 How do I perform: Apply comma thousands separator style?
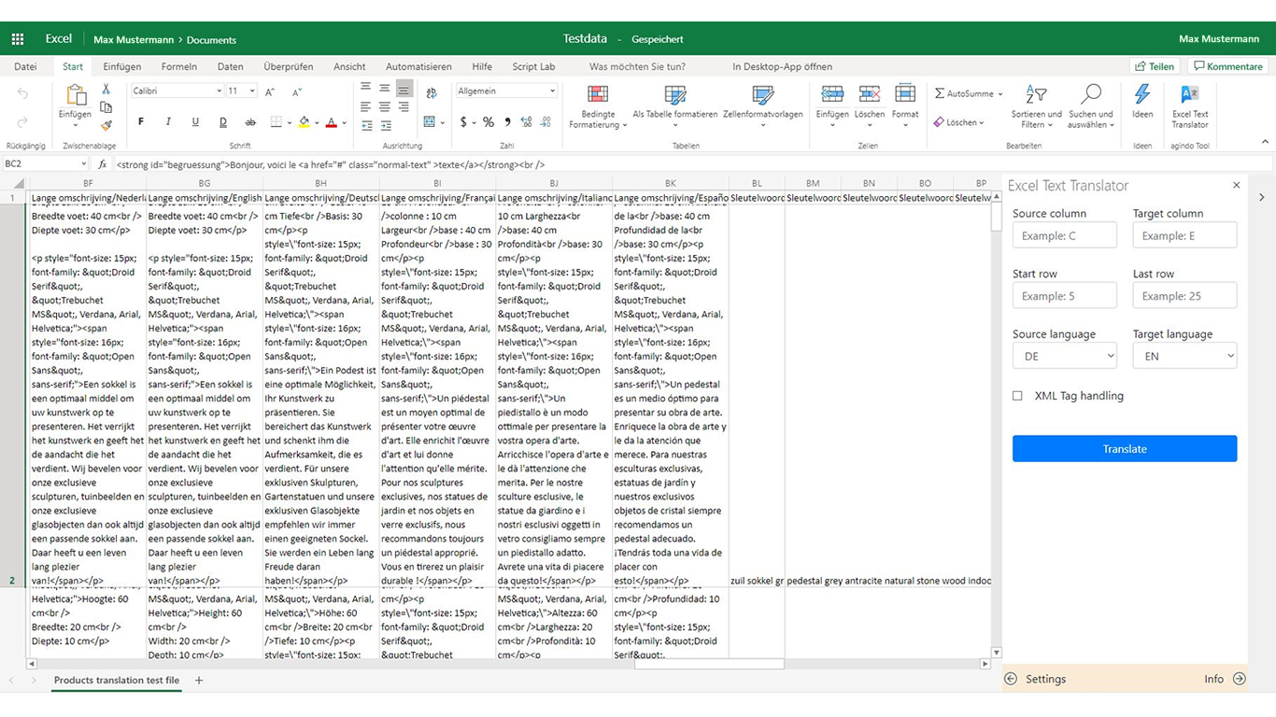click(507, 122)
